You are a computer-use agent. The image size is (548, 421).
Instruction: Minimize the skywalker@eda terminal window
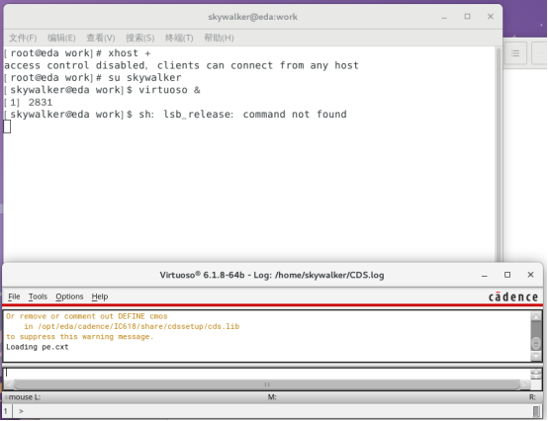(x=444, y=17)
